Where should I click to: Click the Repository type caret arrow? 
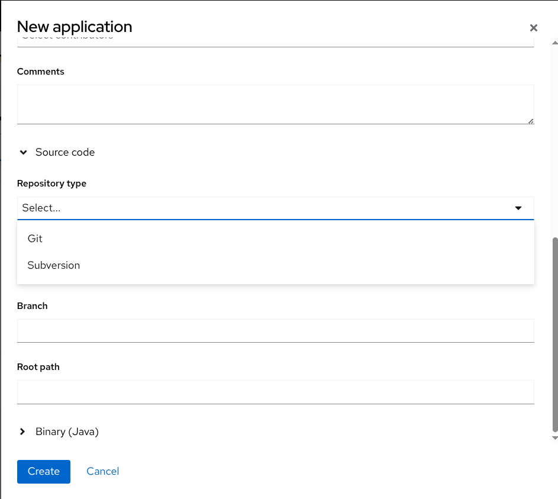tap(518, 208)
